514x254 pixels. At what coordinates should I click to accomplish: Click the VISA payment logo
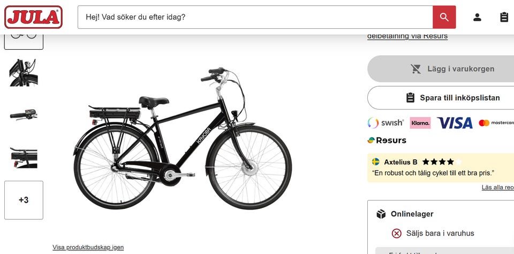pos(455,123)
